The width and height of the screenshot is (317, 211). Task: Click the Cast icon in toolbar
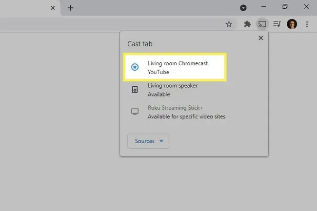[x=262, y=24]
